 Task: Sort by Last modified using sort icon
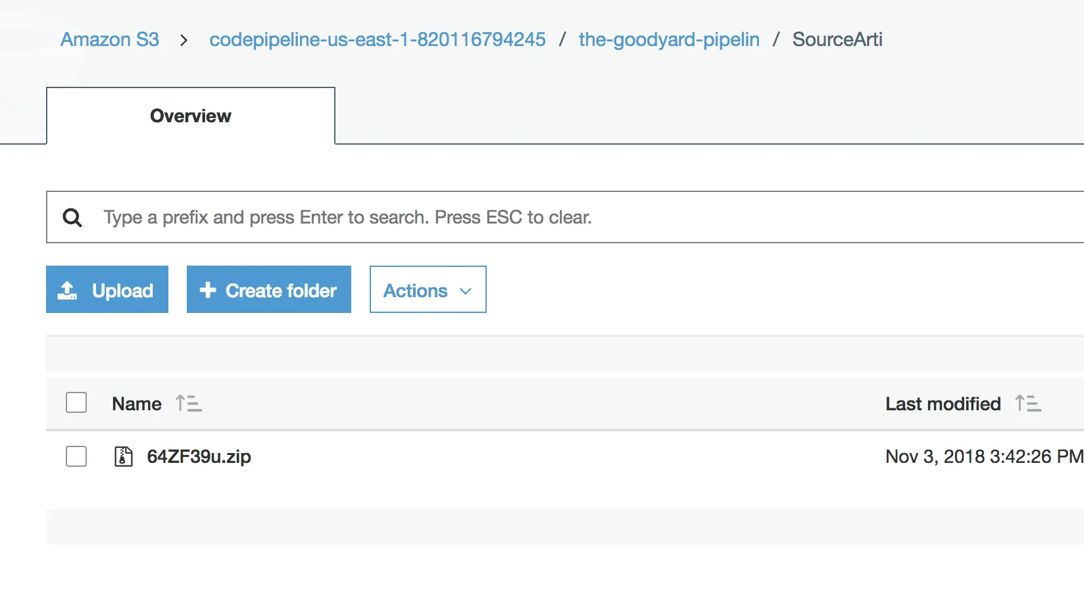tap(1028, 403)
